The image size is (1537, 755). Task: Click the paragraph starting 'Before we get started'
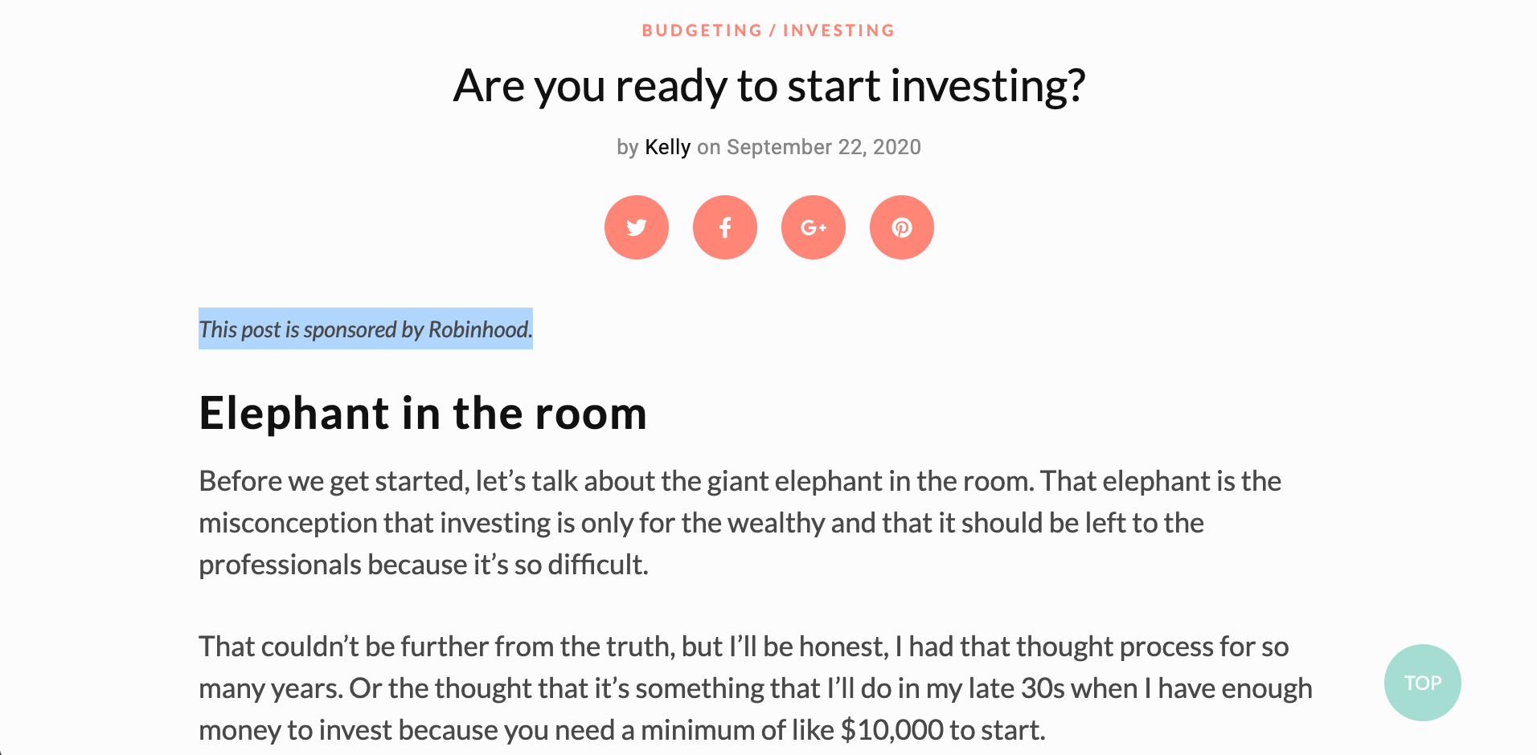(x=740, y=523)
